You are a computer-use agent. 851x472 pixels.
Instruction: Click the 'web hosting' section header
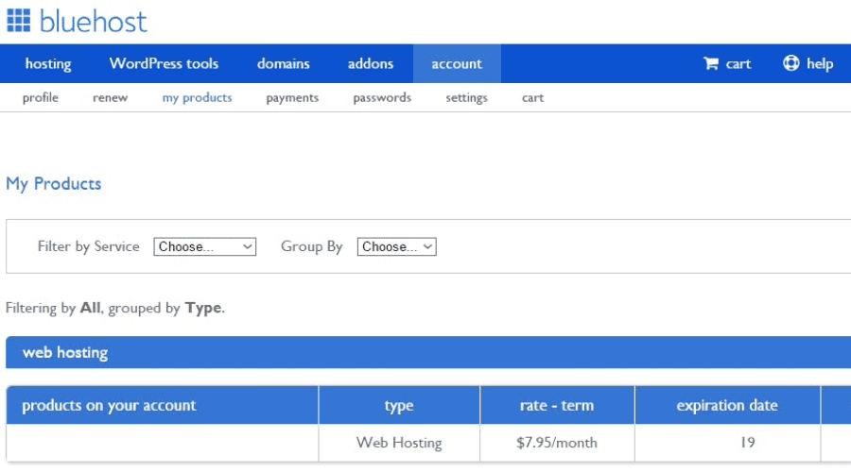pyautogui.click(x=428, y=352)
